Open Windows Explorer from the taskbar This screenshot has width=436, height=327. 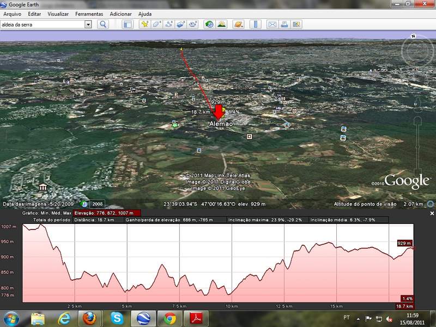click(38, 319)
